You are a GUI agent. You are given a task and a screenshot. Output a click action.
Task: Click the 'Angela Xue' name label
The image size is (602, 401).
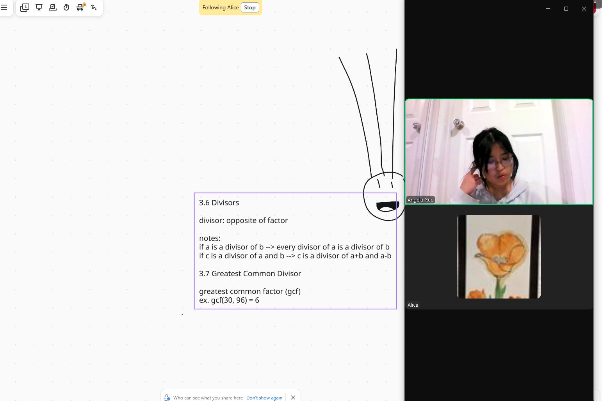click(420, 200)
